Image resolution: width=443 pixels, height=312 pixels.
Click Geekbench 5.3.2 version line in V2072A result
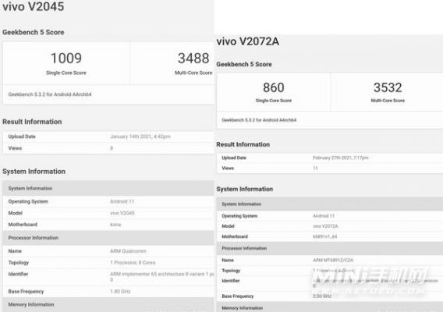tap(259, 120)
